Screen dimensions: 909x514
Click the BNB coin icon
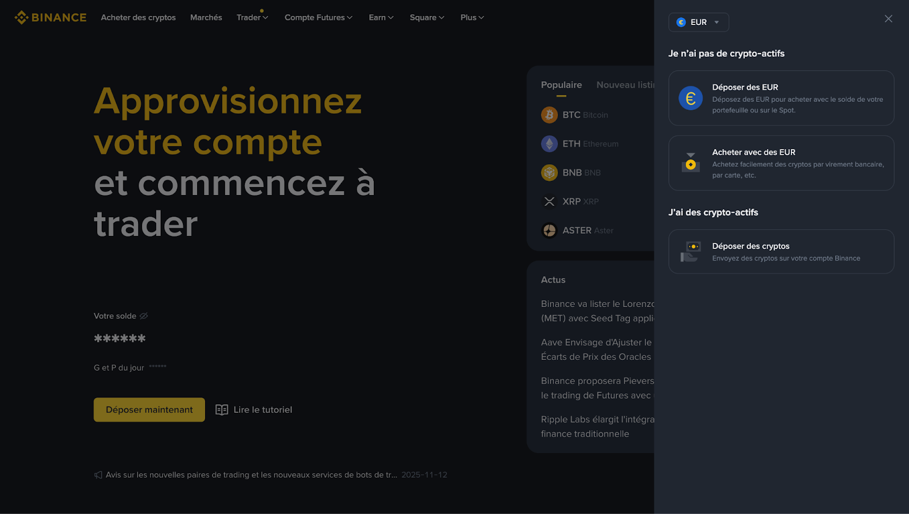coord(549,172)
